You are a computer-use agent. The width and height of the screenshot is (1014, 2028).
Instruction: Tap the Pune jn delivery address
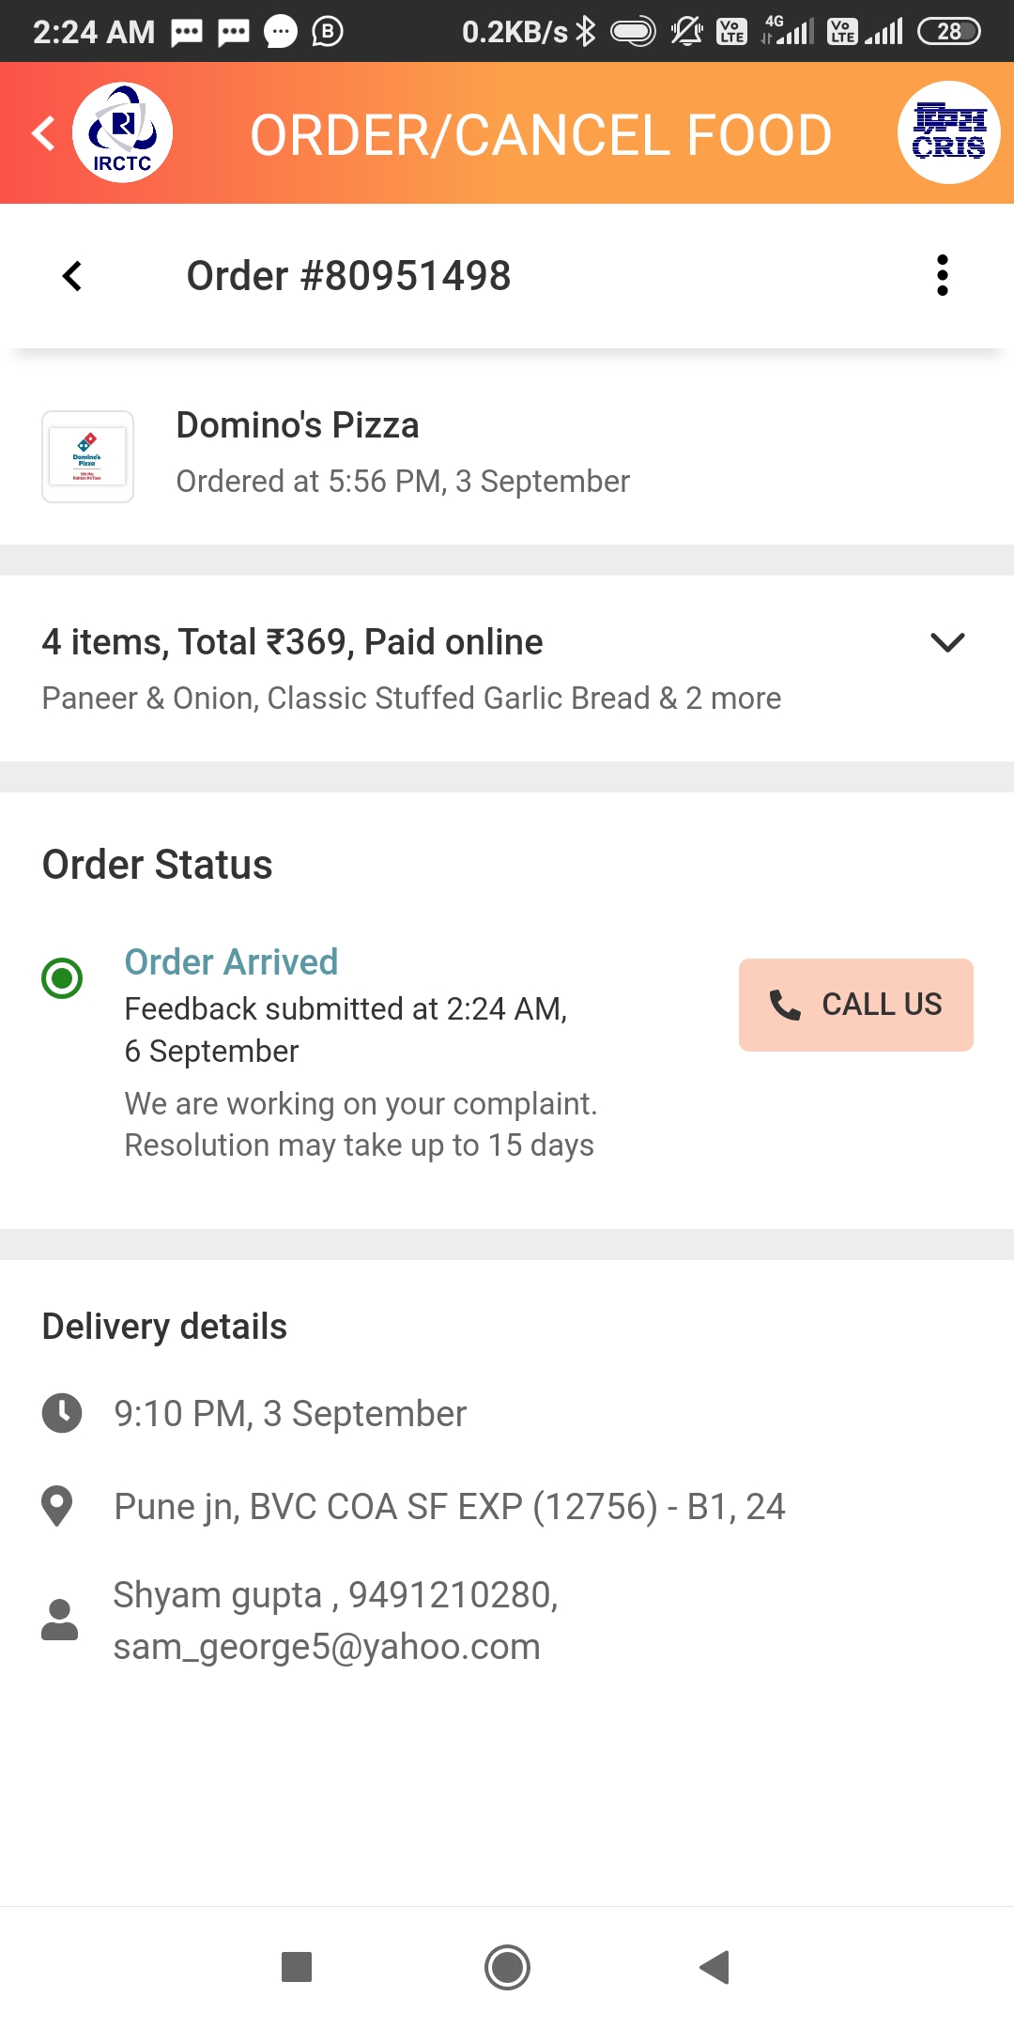point(450,1507)
